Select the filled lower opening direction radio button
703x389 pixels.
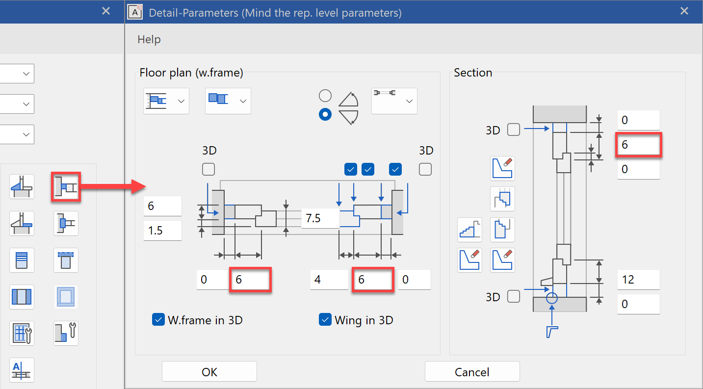click(325, 114)
